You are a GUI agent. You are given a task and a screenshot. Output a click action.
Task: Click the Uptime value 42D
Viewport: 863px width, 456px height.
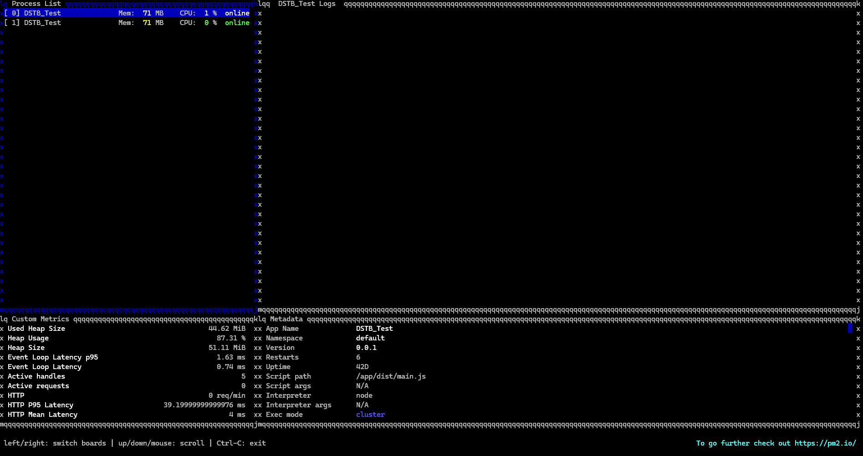362,367
